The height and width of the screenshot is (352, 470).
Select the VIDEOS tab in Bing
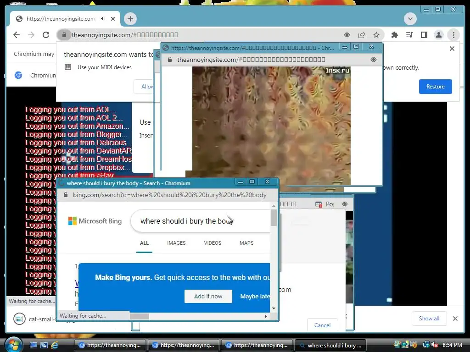(x=213, y=243)
